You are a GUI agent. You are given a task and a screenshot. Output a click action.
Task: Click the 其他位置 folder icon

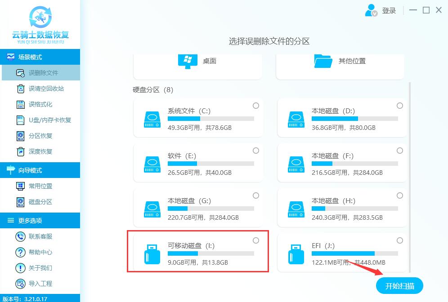(x=323, y=61)
